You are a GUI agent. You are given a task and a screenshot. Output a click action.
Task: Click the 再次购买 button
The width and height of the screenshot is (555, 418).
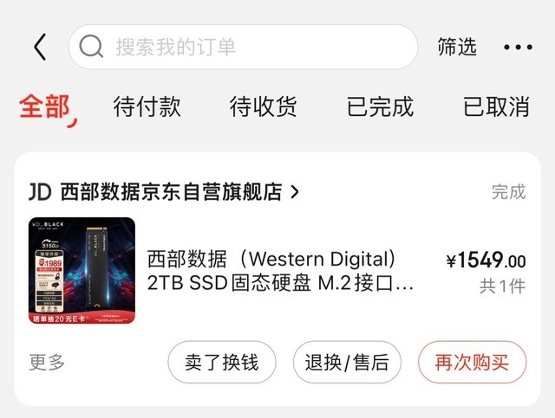[472, 362]
